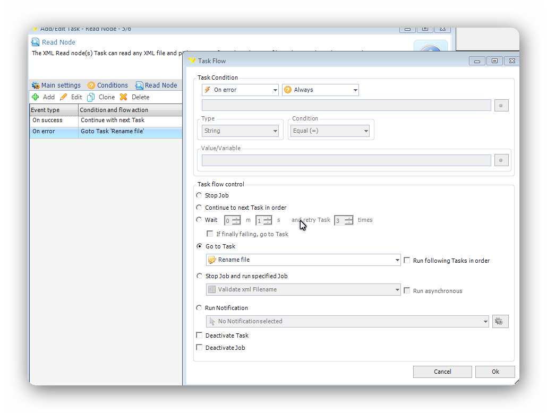
Task: Click the green Add icon
Action: click(36, 97)
